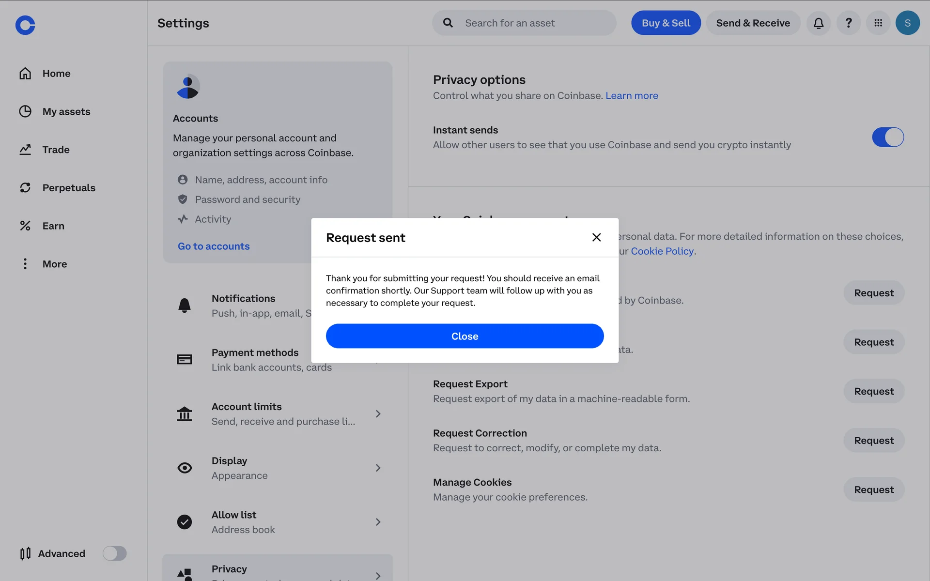
Task: Go to My assets in sidebar
Action: point(66,112)
